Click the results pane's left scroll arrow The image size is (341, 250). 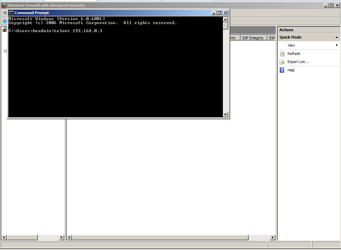69,237
